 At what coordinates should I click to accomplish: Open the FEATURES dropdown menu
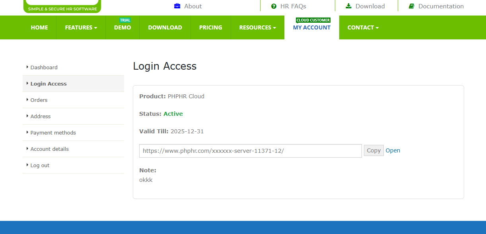click(81, 27)
